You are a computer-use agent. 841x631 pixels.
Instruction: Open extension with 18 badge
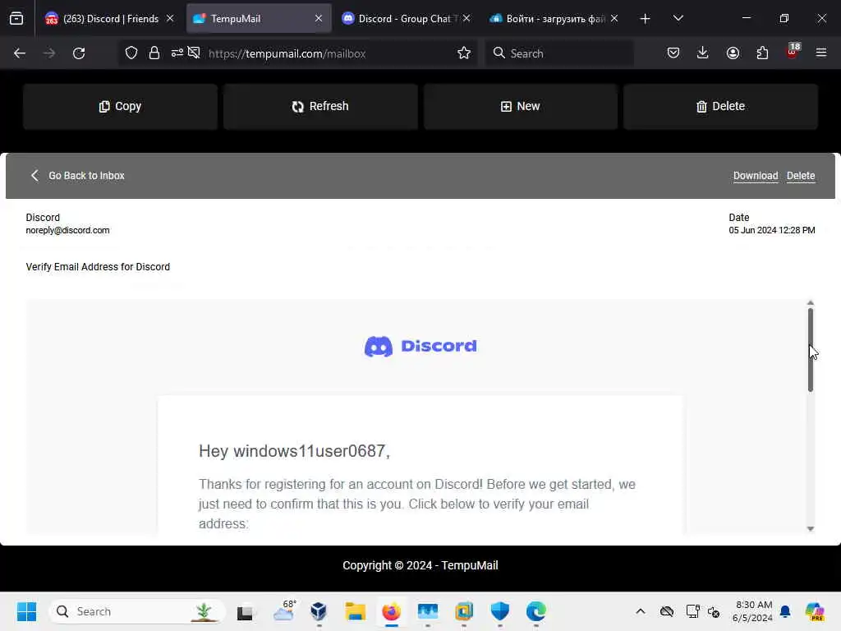793,52
